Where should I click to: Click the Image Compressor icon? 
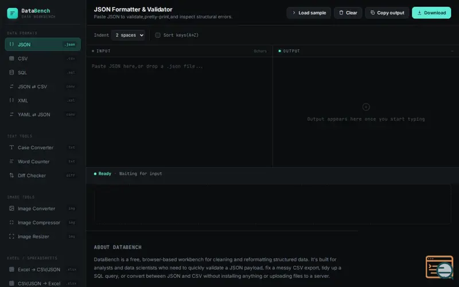click(11, 222)
